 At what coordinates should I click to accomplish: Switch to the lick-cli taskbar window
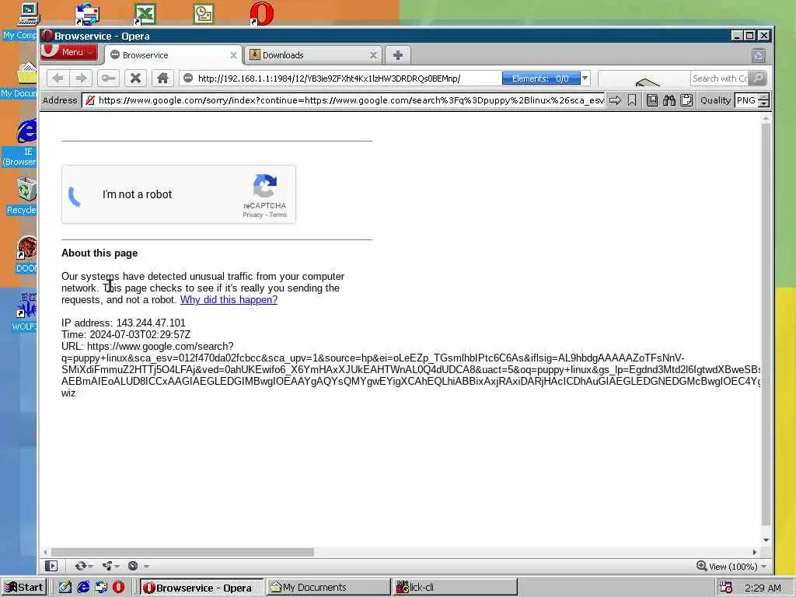tap(456, 588)
